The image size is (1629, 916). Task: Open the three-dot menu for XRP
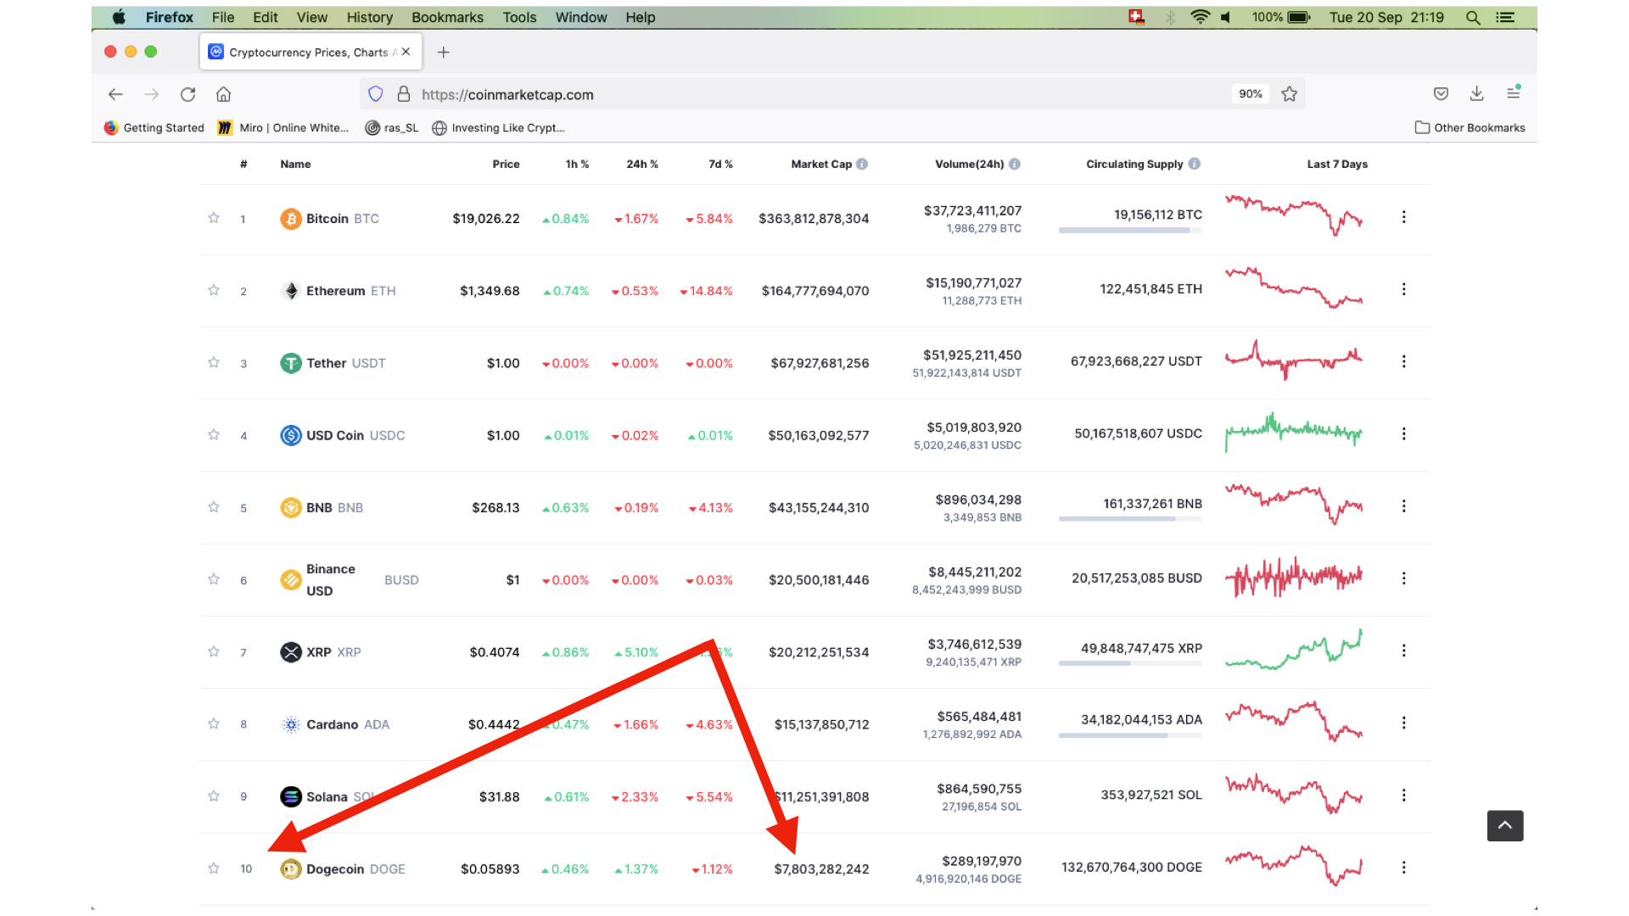1404,651
